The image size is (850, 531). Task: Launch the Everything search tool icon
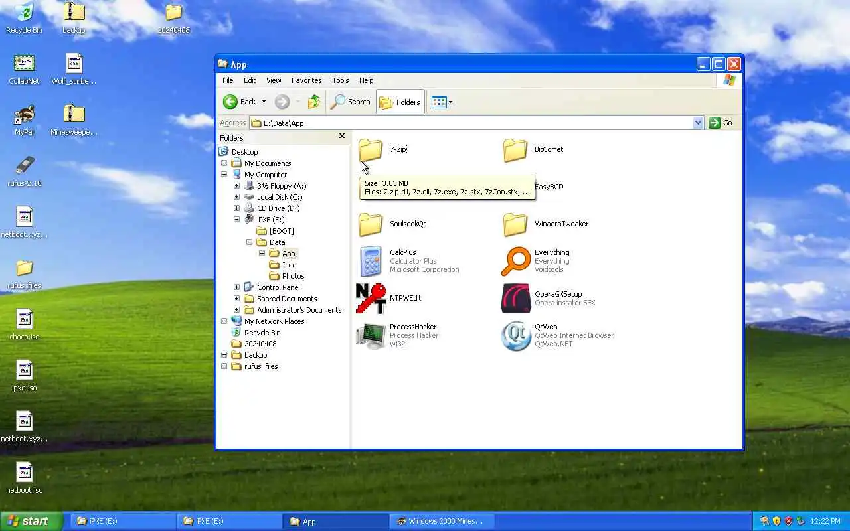[515, 261]
